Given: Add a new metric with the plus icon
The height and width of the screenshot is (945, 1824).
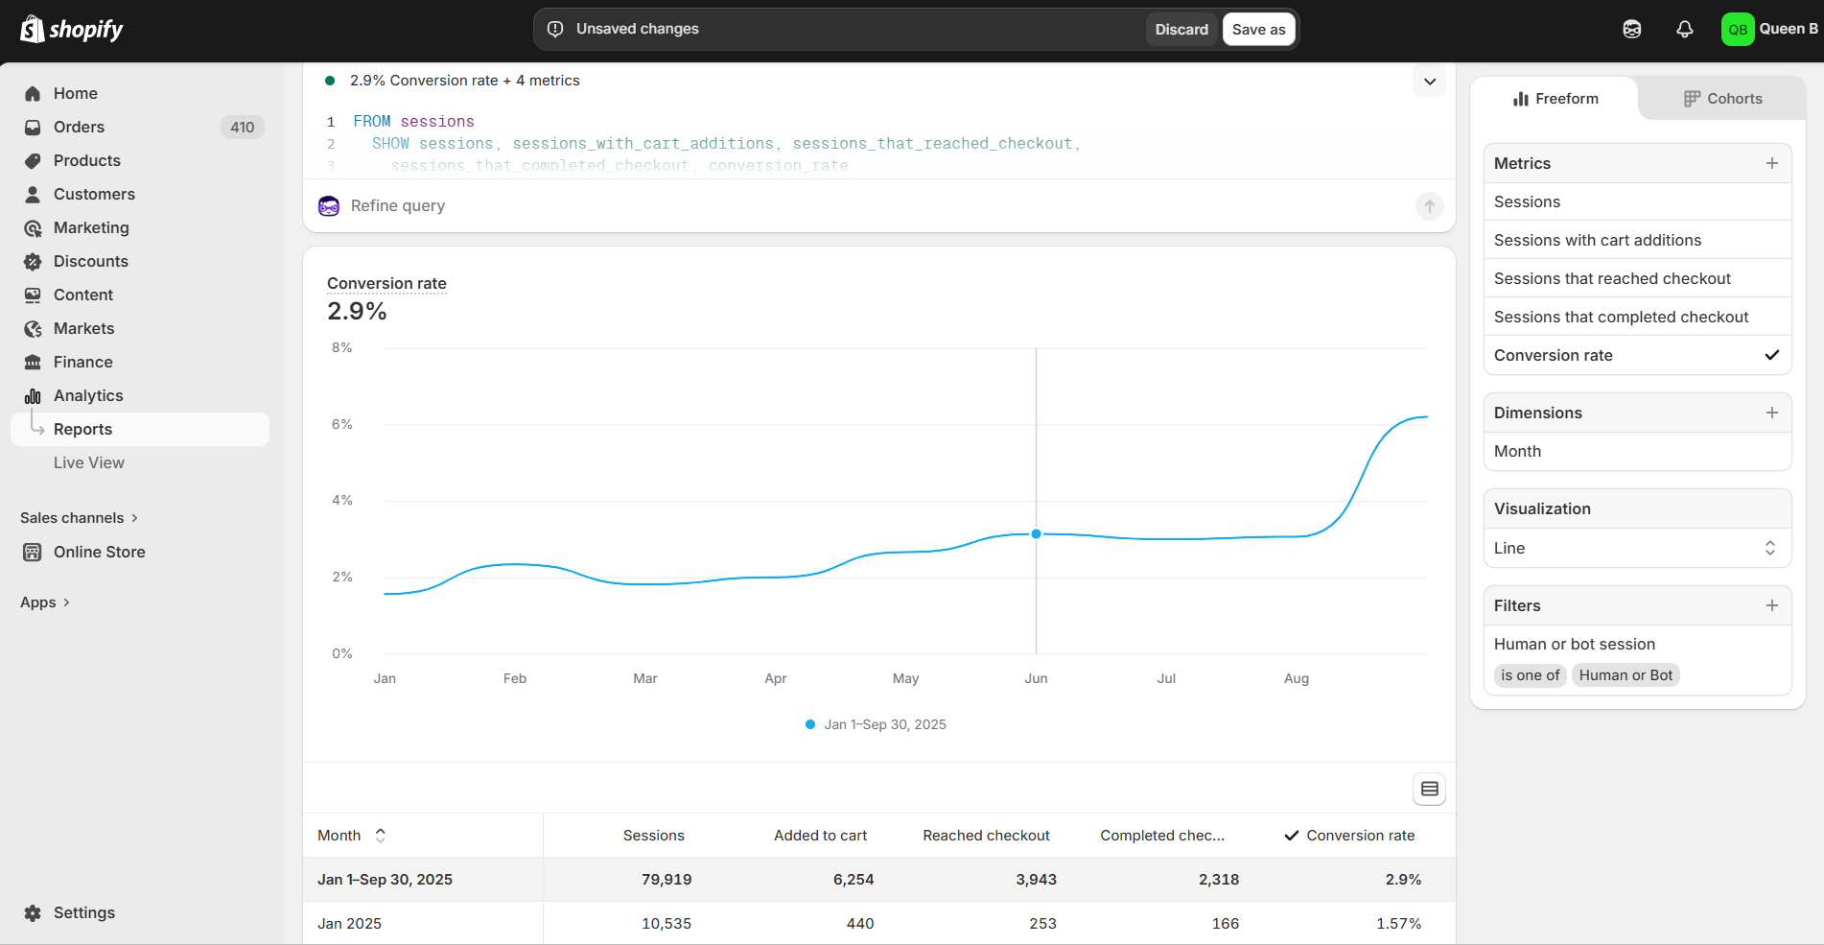Looking at the screenshot, I should (x=1771, y=162).
